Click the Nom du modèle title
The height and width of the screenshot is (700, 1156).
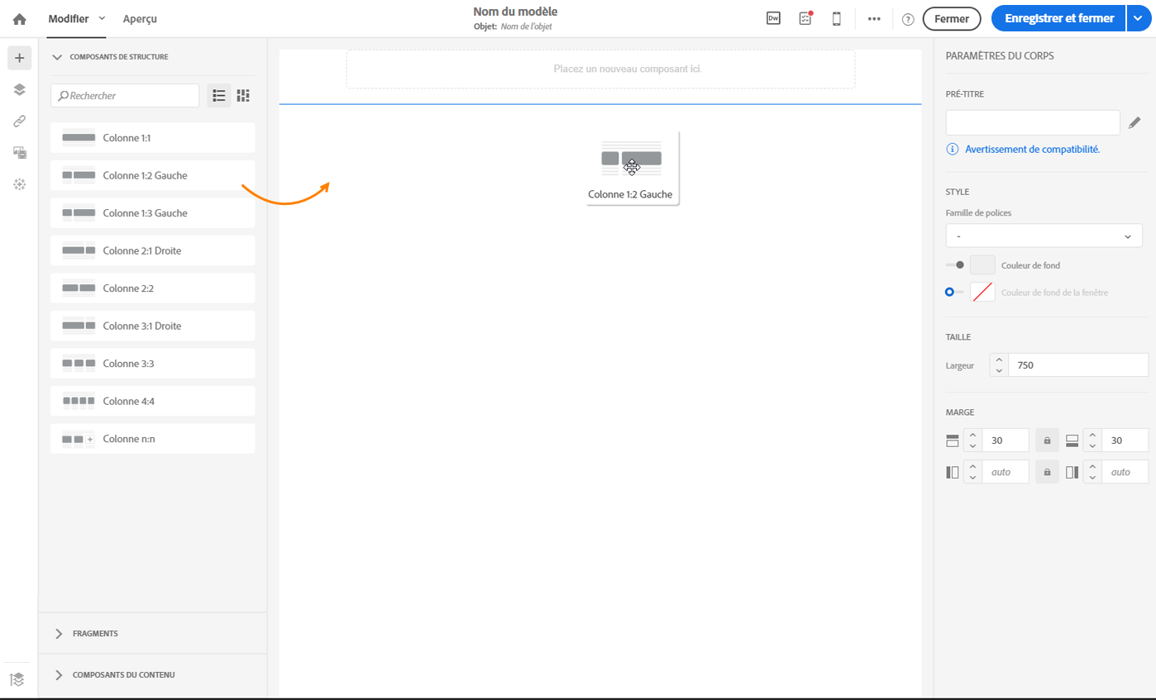[515, 12]
